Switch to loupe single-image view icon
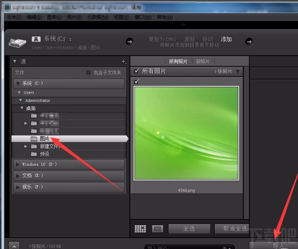This screenshot has height=249, width=298. pos(157,229)
